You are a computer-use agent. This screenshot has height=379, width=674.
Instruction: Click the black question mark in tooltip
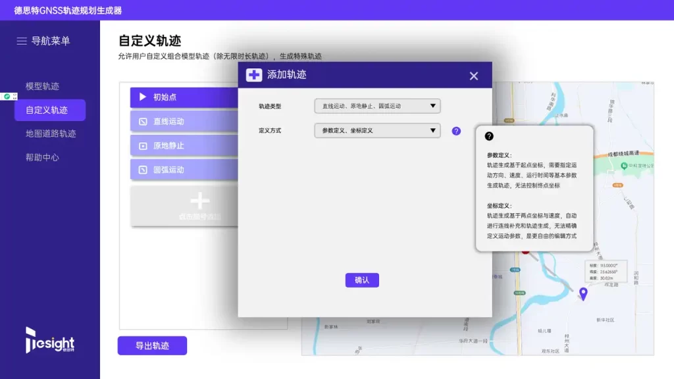[489, 136]
